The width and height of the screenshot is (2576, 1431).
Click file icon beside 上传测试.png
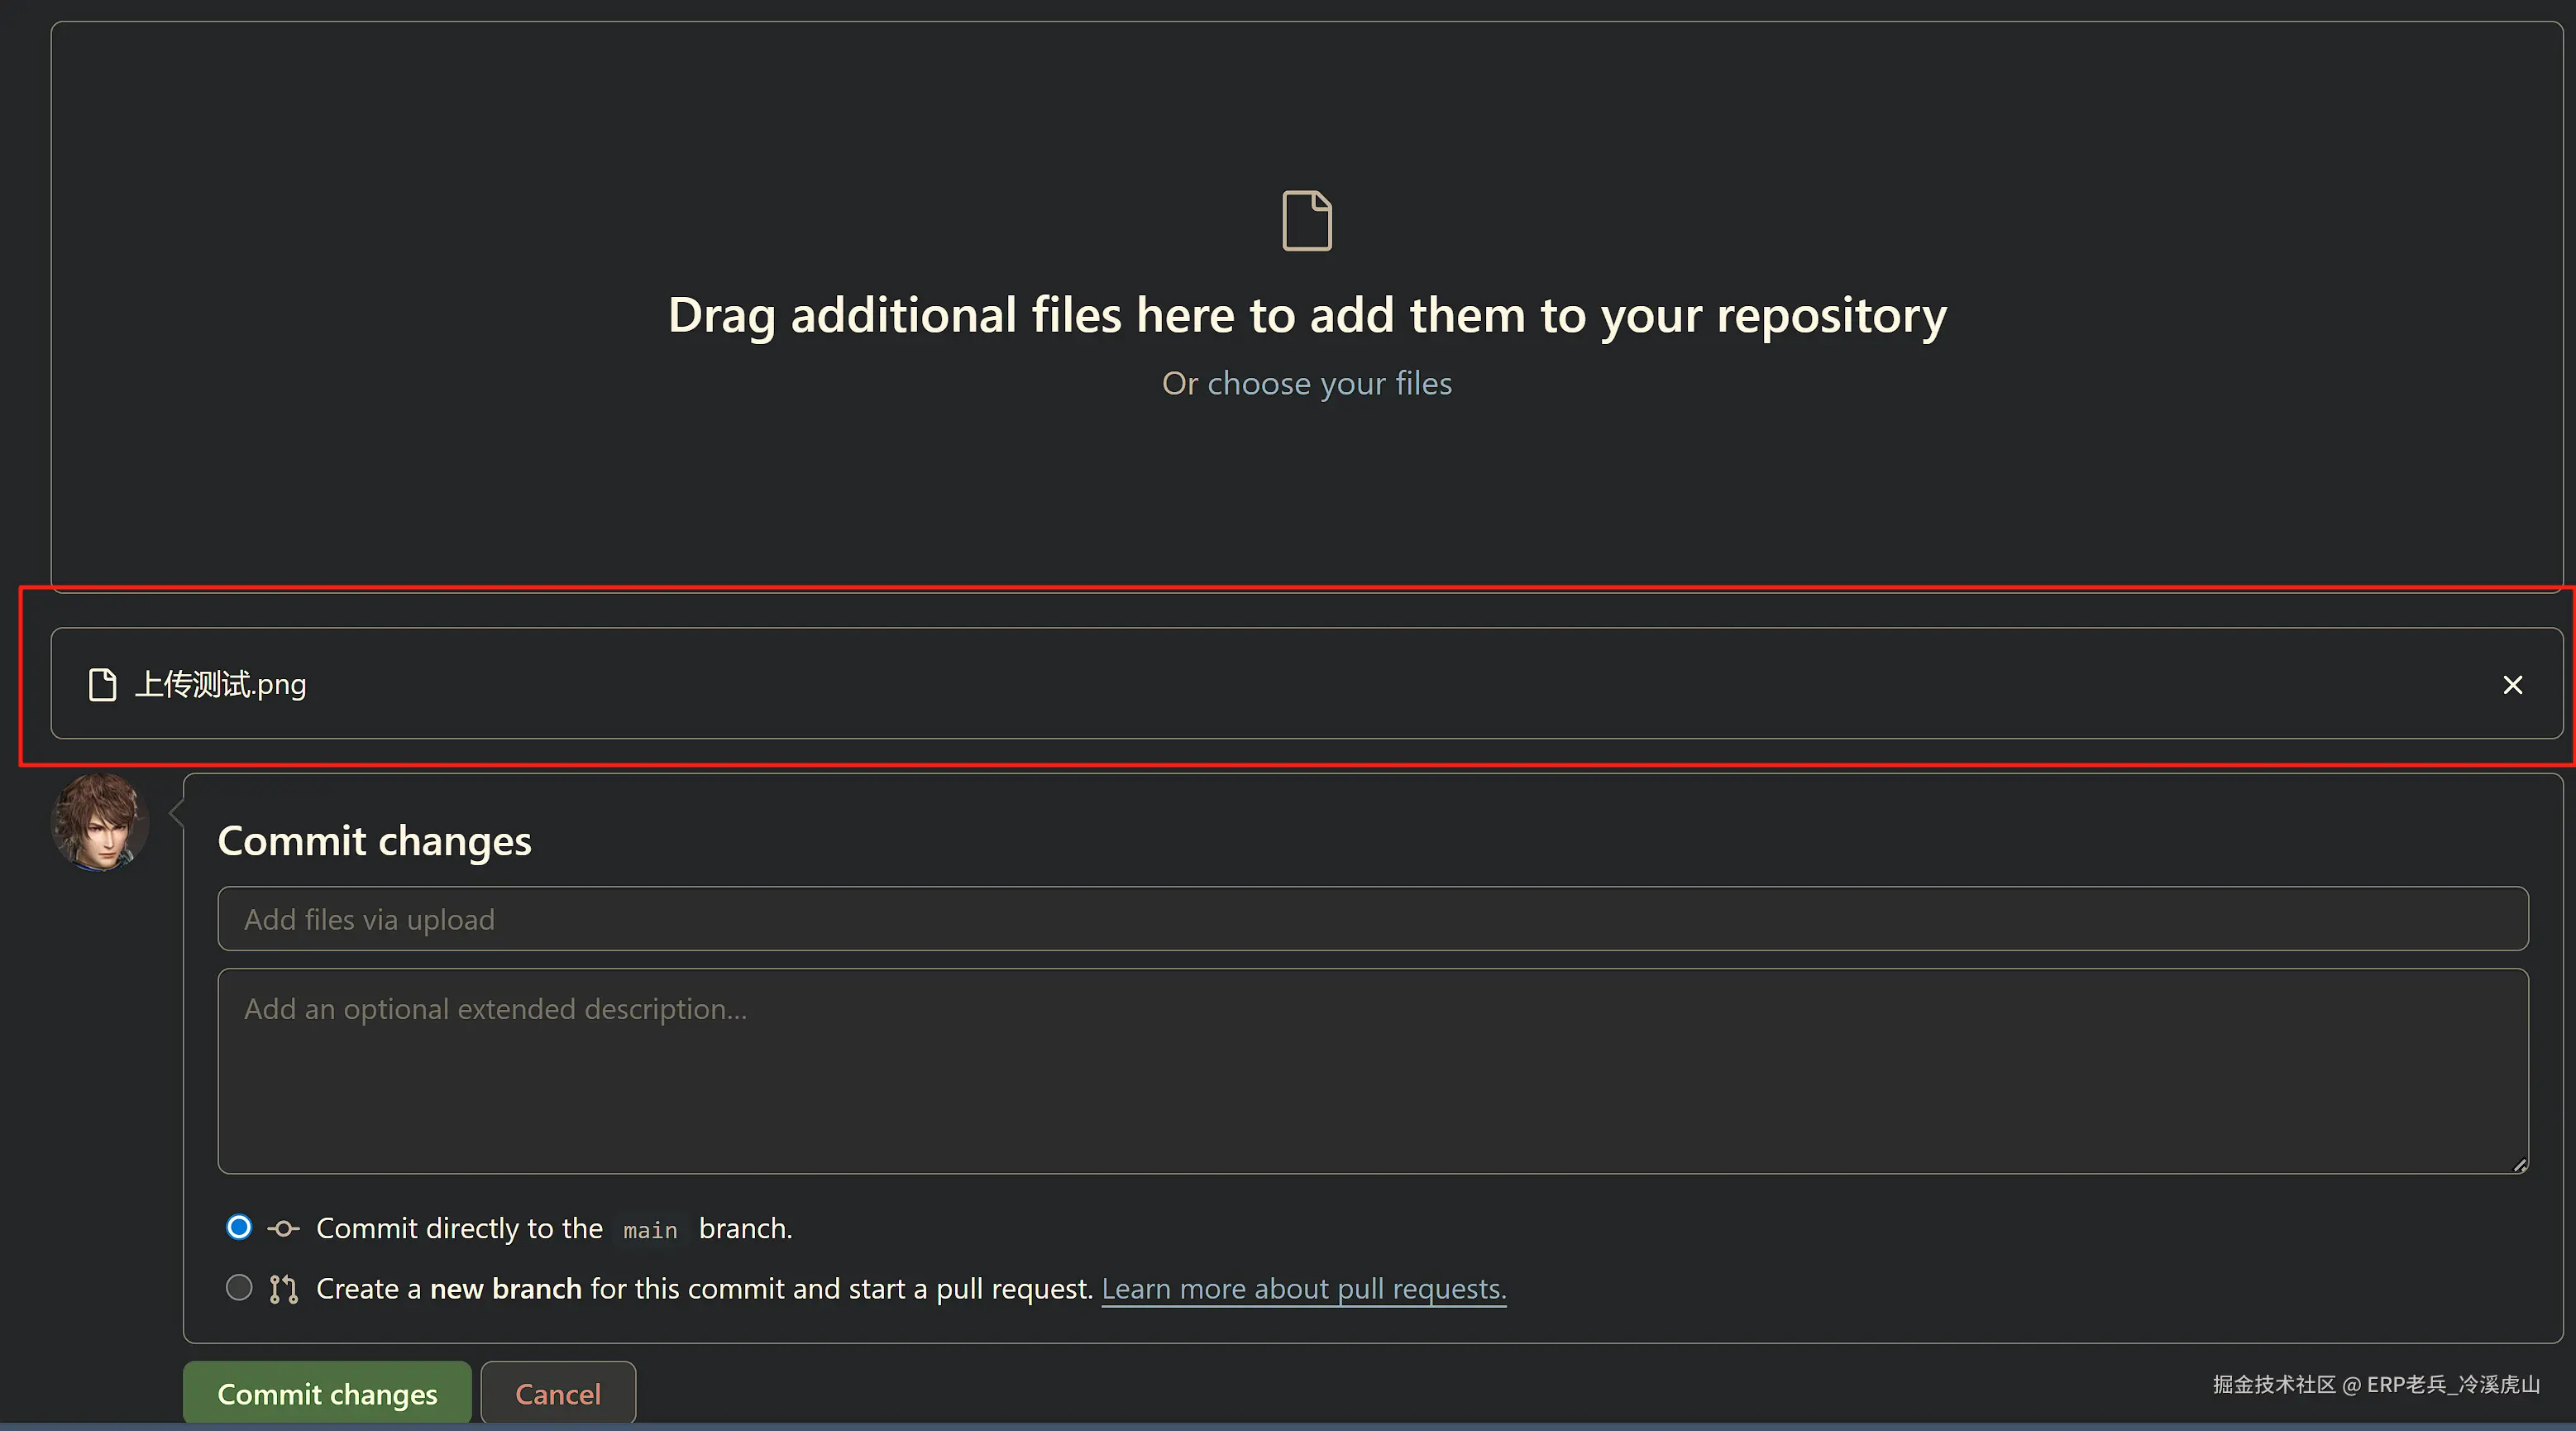tap(103, 685)
